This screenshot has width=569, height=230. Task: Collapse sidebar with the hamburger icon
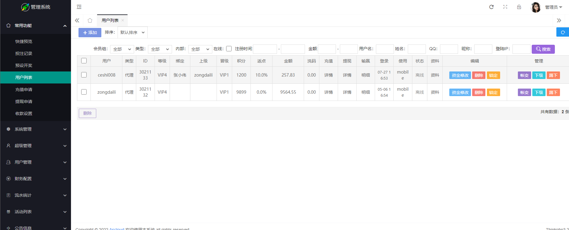79,7
